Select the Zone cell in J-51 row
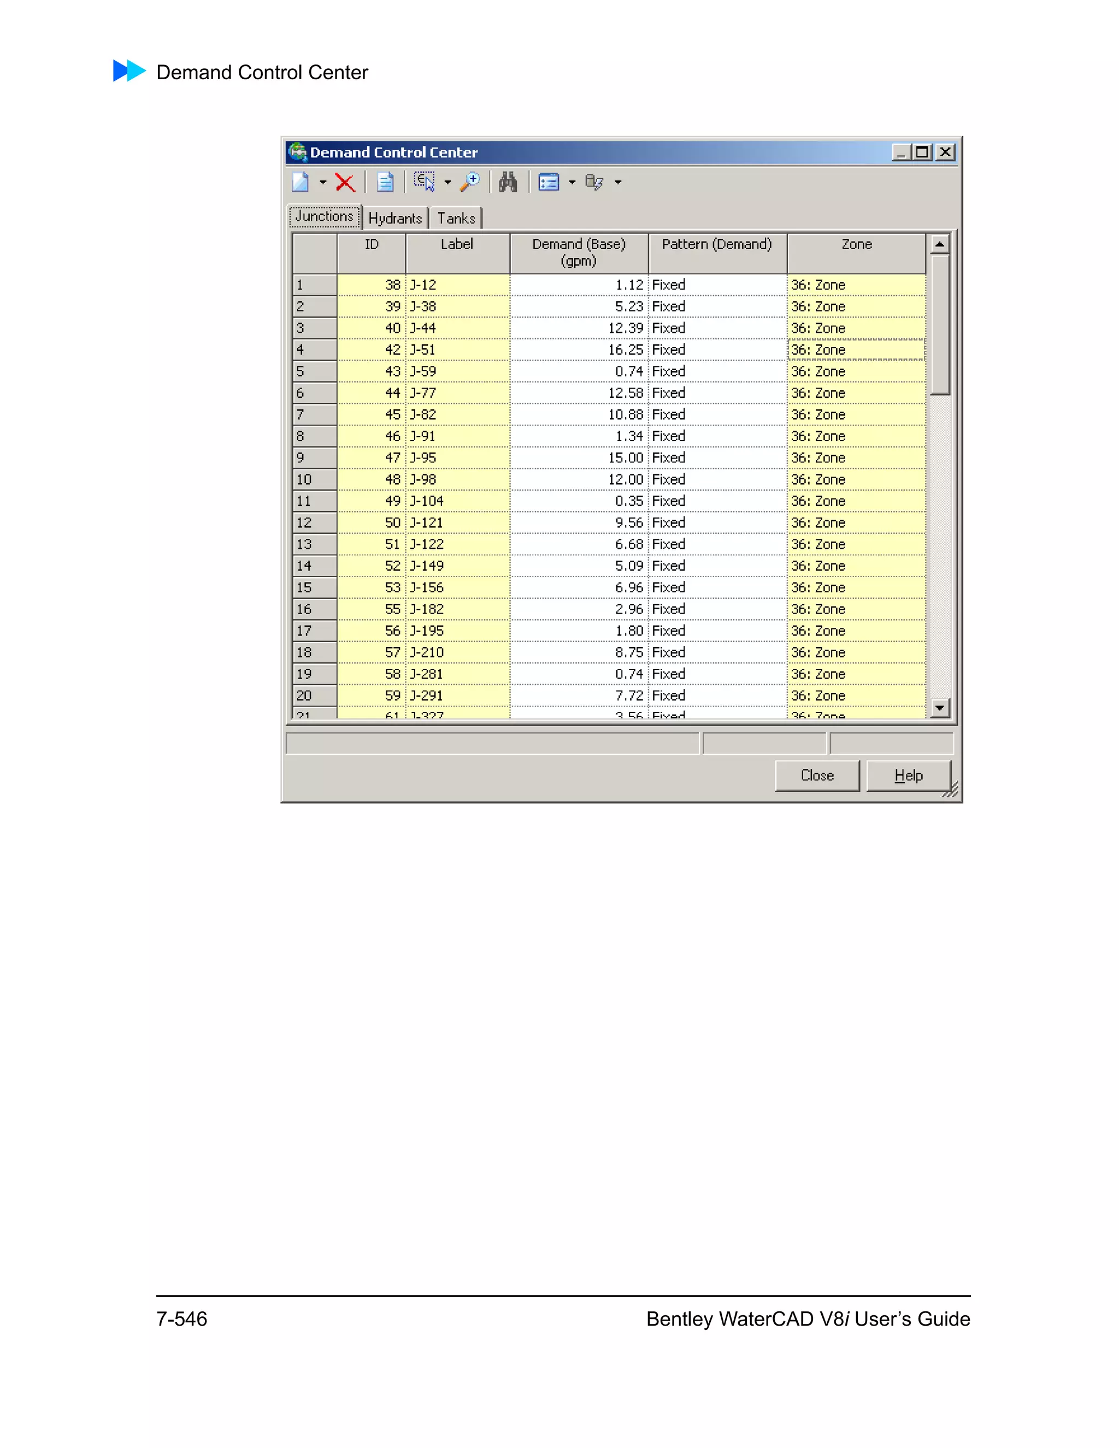 (857, 349)
